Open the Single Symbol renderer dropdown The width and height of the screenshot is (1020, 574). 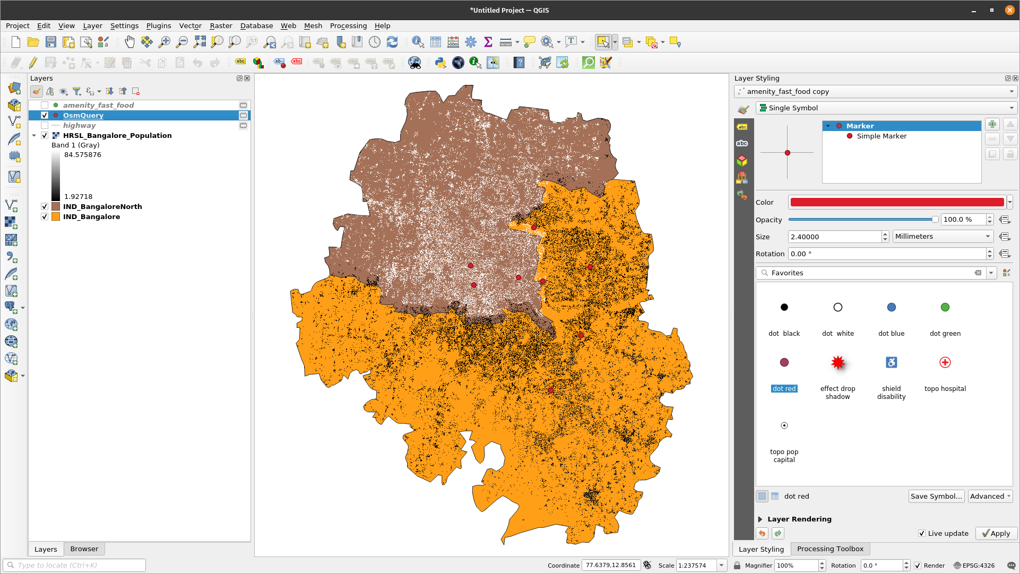pos(886,108)
